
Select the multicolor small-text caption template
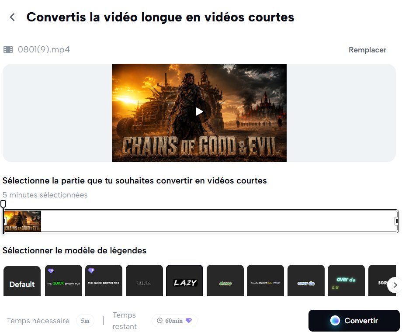click(265, 280)
